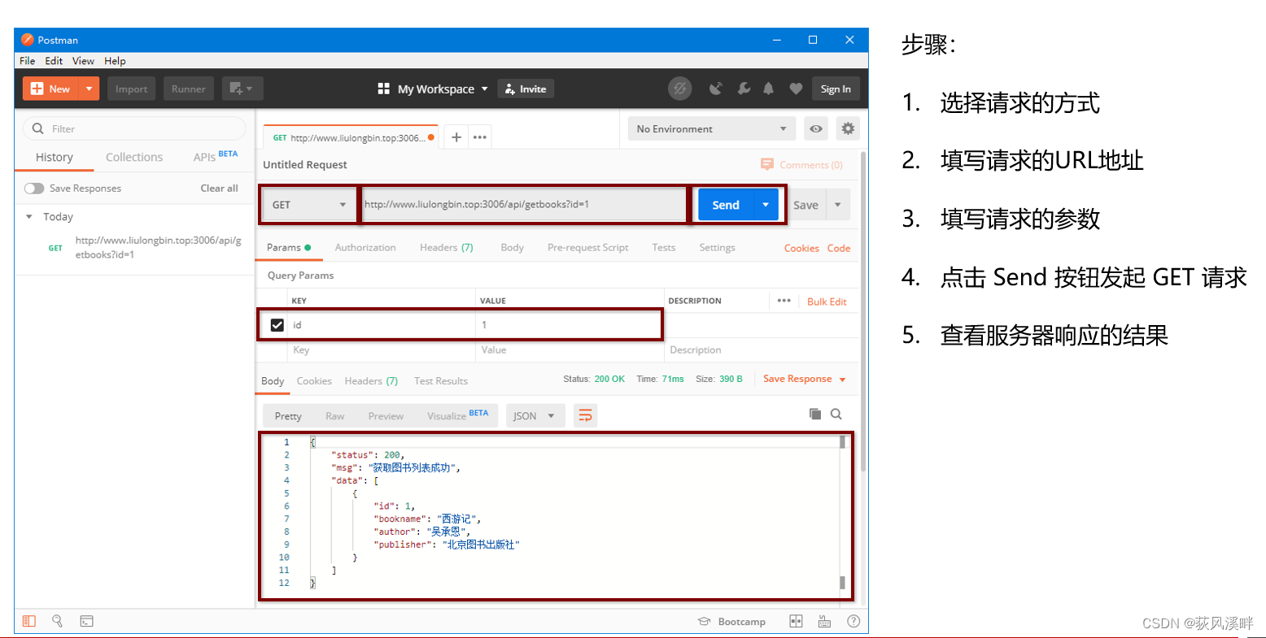The width and height of the screenshot is (1266, 638).
Task: Click the Send button
Action: [x=726, y=205]
